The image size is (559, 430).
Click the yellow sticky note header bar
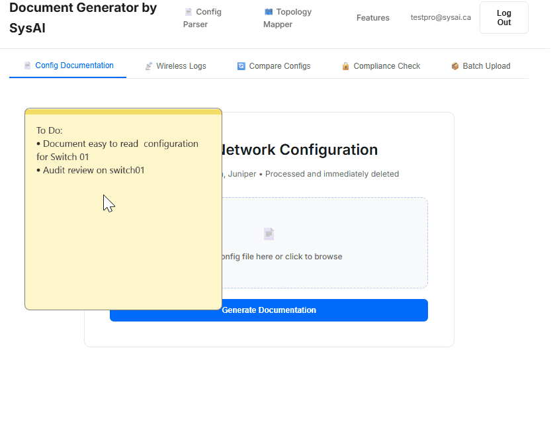pyautogui.click(x=123, y=111)
